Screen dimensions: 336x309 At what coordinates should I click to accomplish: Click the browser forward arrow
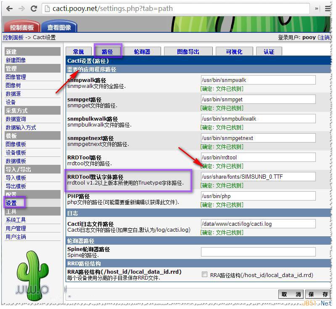tap(21, 8)
